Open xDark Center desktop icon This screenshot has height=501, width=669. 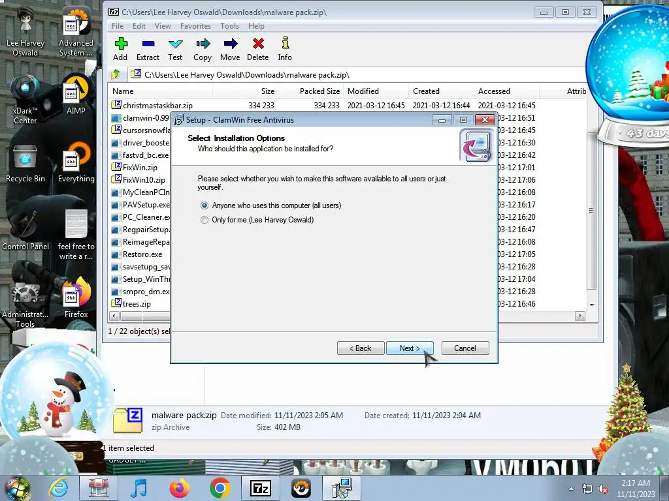click(25, 100)
